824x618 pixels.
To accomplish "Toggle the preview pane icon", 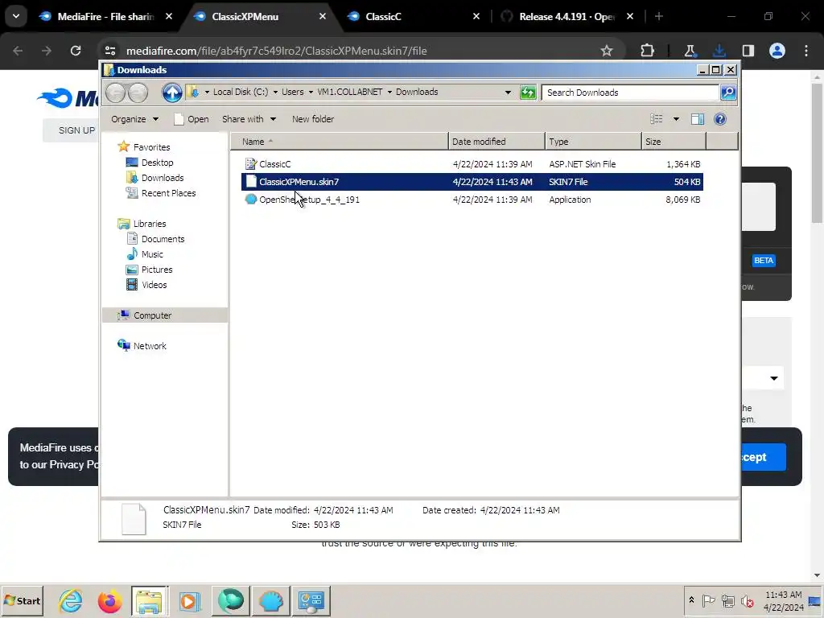I will [698, 119].
